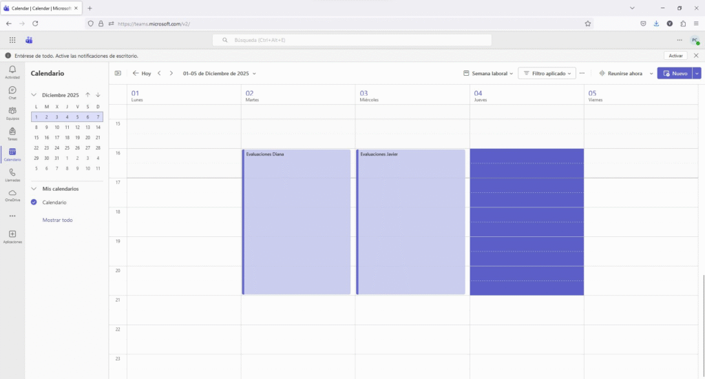
Task: Open the Chat section in sidebar
Action: (12, 92)
